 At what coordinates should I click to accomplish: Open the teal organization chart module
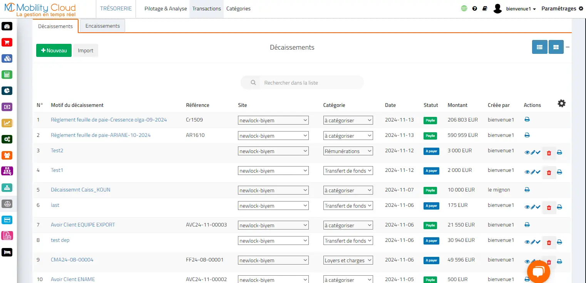(7, 188)
